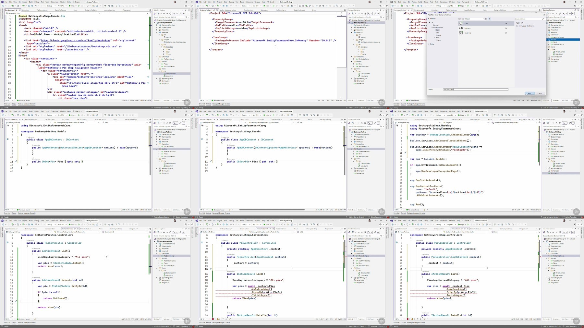Click the Add button in the dialog
The height and width of the screenshot is (328, 584).
click(x=529, y=93)
